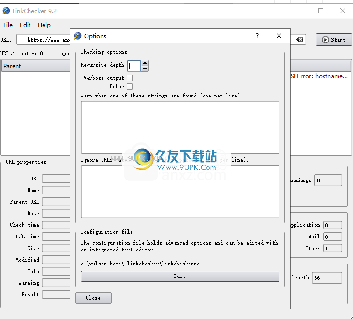Click the URL property field under URL properties
Screen dimensions: 353x319
click(x=56, y=179)
